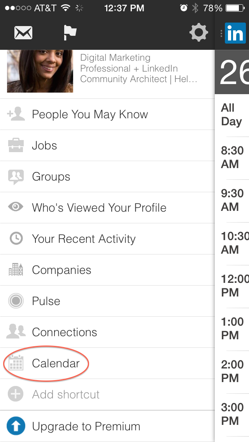Select the 8:30 AM time slot

point(232,158)
